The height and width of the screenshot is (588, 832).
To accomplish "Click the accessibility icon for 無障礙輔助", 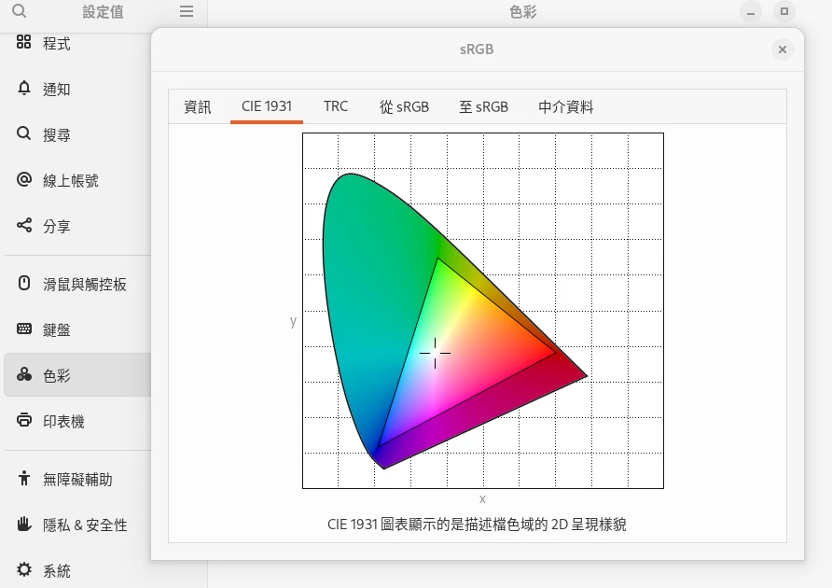I will coord(24,479).
